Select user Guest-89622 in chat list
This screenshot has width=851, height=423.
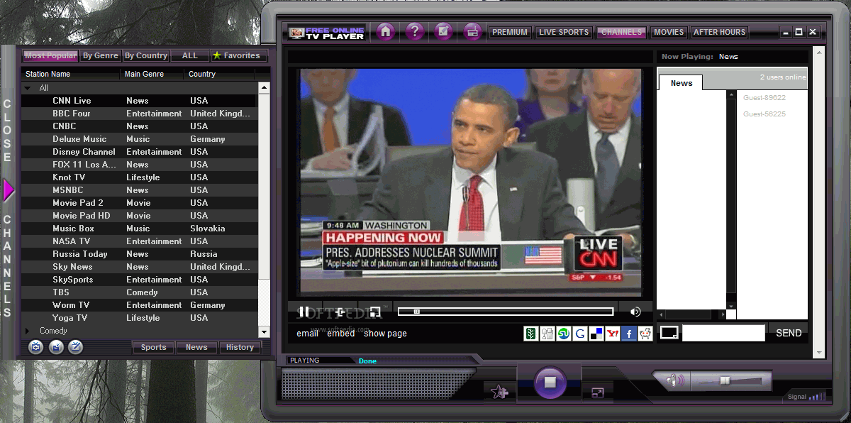(764, 98)
